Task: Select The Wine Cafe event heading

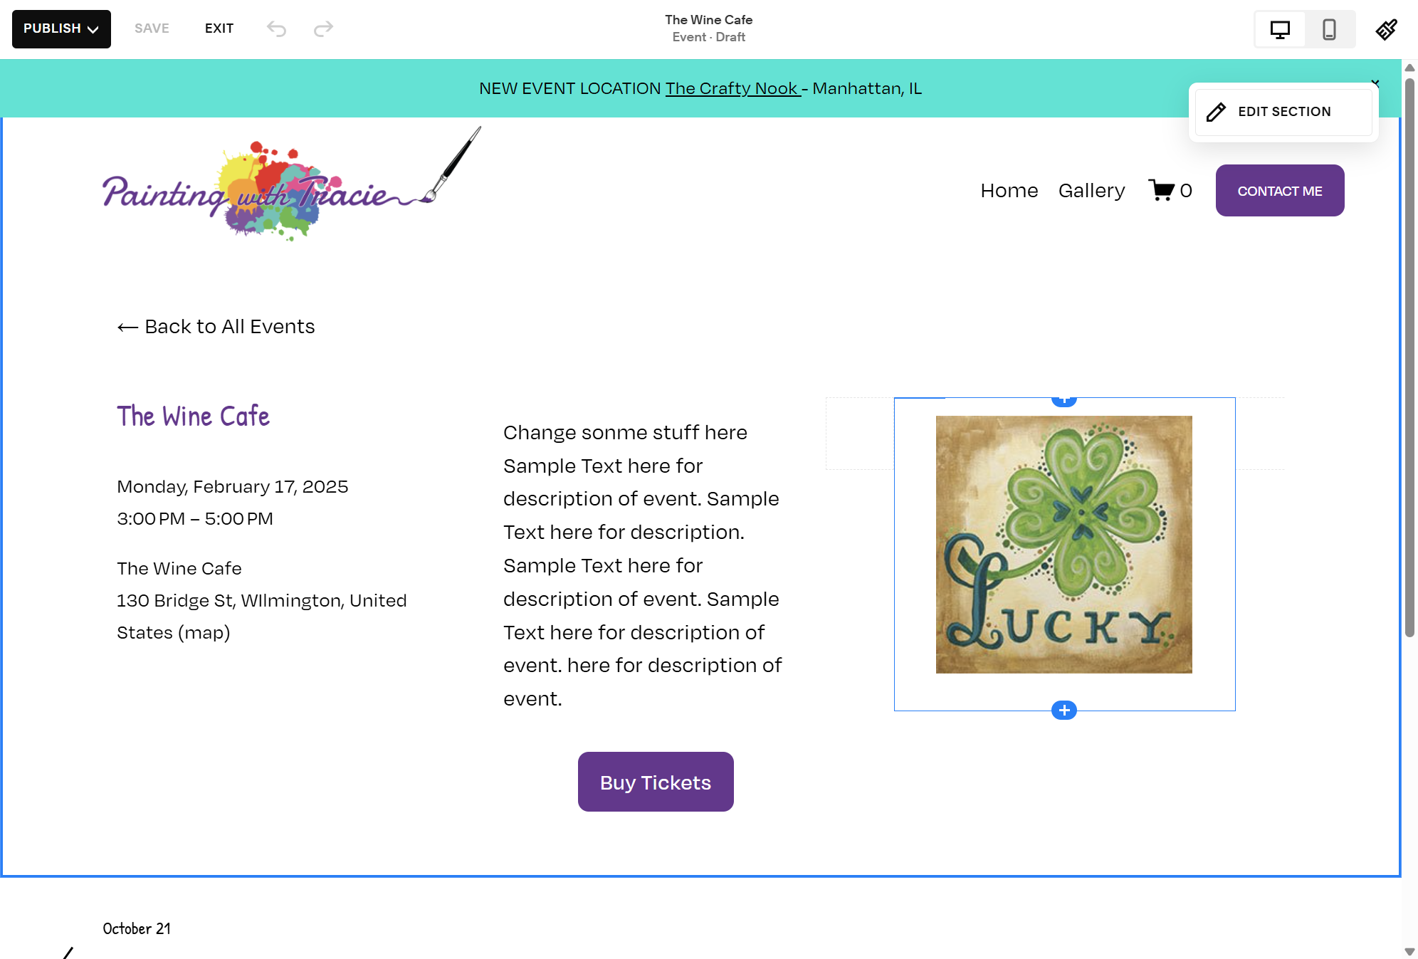Action: click(193, 416)
